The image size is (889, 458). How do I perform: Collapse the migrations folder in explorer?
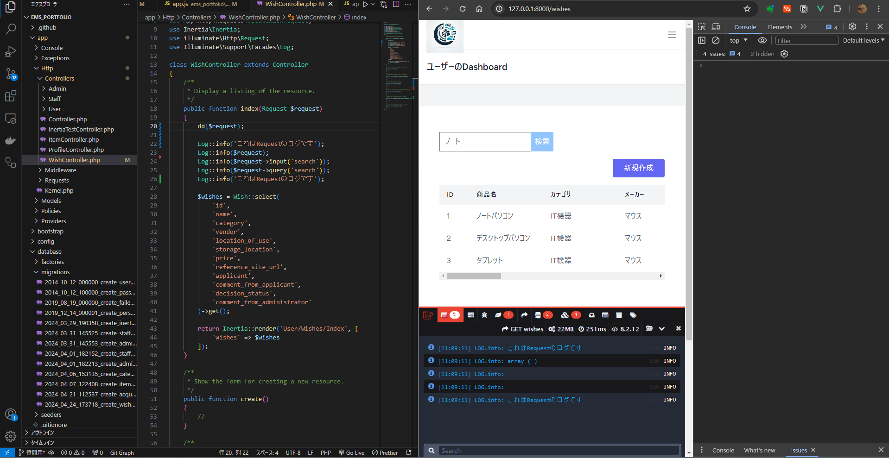[55, 272]
